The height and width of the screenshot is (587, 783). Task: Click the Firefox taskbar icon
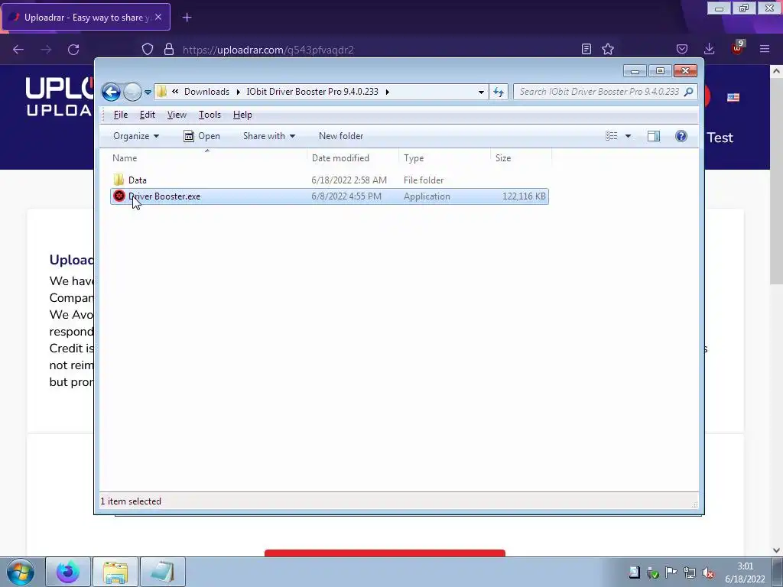click(68, 572)
